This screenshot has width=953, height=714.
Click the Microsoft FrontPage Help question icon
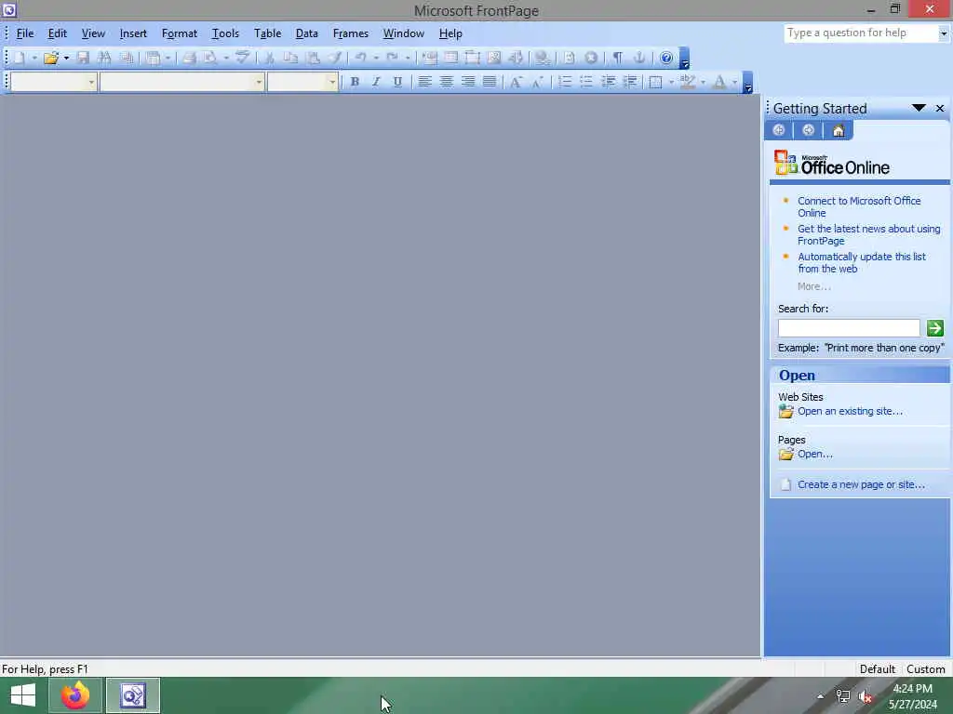(x=666, y=58)
